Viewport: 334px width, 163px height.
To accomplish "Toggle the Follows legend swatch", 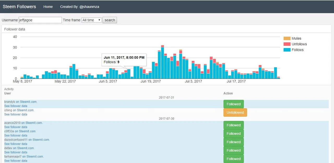I will point(287,50).
